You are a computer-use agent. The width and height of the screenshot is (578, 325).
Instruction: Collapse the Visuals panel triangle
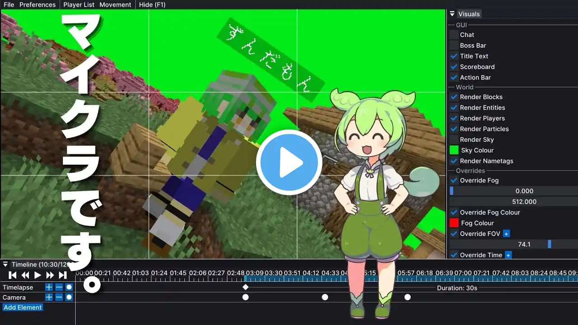point(452,14)
